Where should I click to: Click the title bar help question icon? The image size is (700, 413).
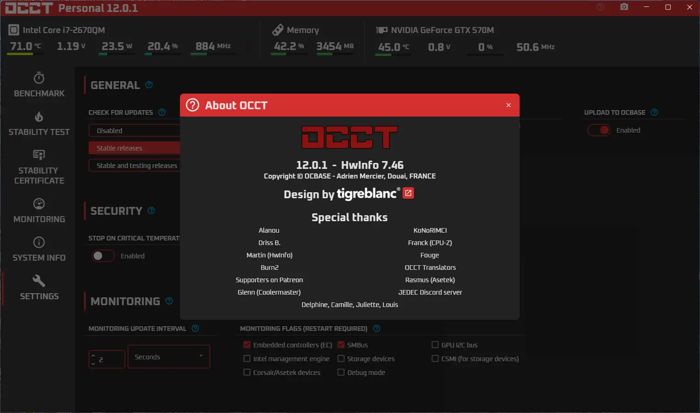pyautogui.click(x=600, y=7)
